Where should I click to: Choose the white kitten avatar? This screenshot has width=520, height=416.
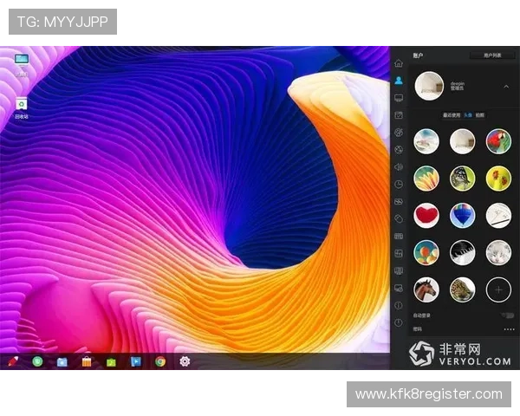point(498,253)
